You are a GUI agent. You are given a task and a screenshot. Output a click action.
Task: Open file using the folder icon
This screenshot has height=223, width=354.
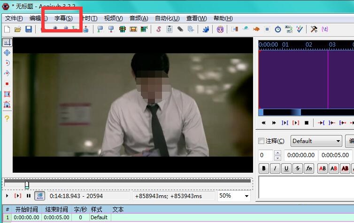tap(18, 29)
